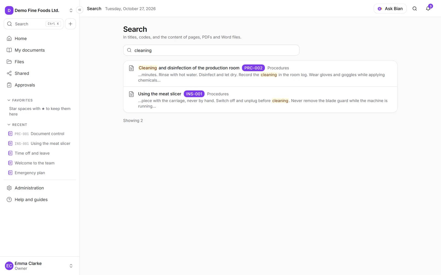The height and width of the screenshot is (275, 441).
Task: Focus the sidebar Search field
Action: tap(34, 24)
